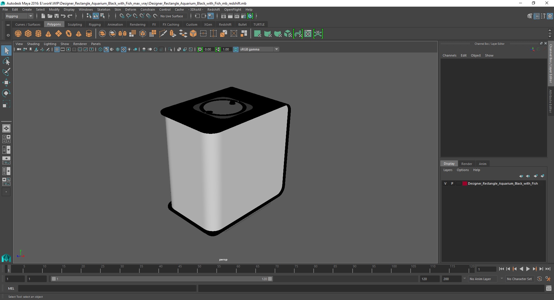Viewport: 554px width, 300px height.
Task: Click the Extrude shelf icon
Action: pyautogui.click(x=173, y=34)
